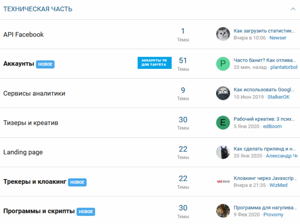Screen dimensions: 300x224
Task: Open the thread 'Клоакинг через Javascrip…'
Action: pyautogui.click(x=265, y=178)
